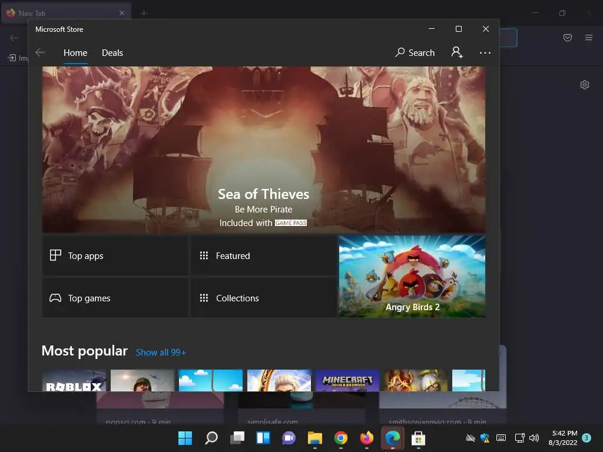Open the three-dot more options menu
603x452 pixels.
[485, 53]
